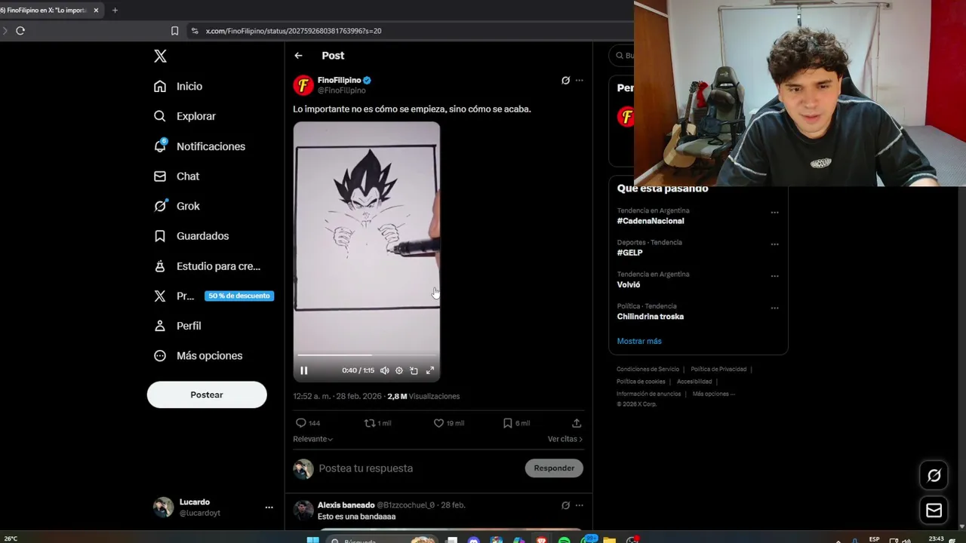The image size is (966, 543).
Task: Open options for #CadenaNacional trend
Action: tap(774, 213)
